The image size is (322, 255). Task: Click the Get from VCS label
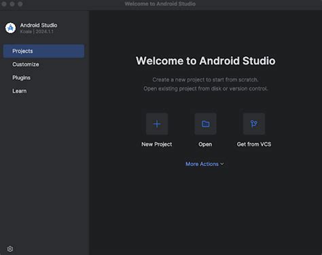(x=254, y=144)
